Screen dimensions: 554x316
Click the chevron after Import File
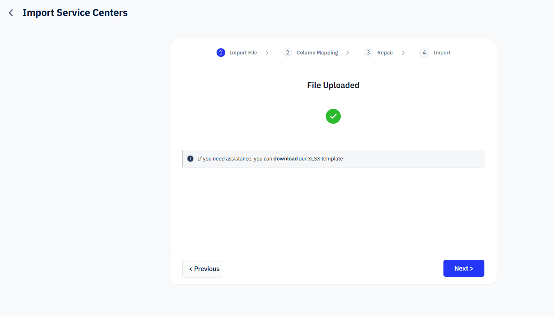click(267, 53)
